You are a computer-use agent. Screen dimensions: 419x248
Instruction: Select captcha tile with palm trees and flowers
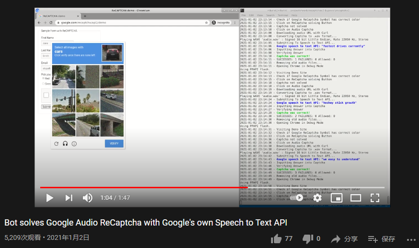click(x=88, y=101)
